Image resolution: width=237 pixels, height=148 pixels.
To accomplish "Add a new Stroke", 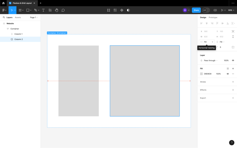I will pyautogui.click(x=233, y=82).
